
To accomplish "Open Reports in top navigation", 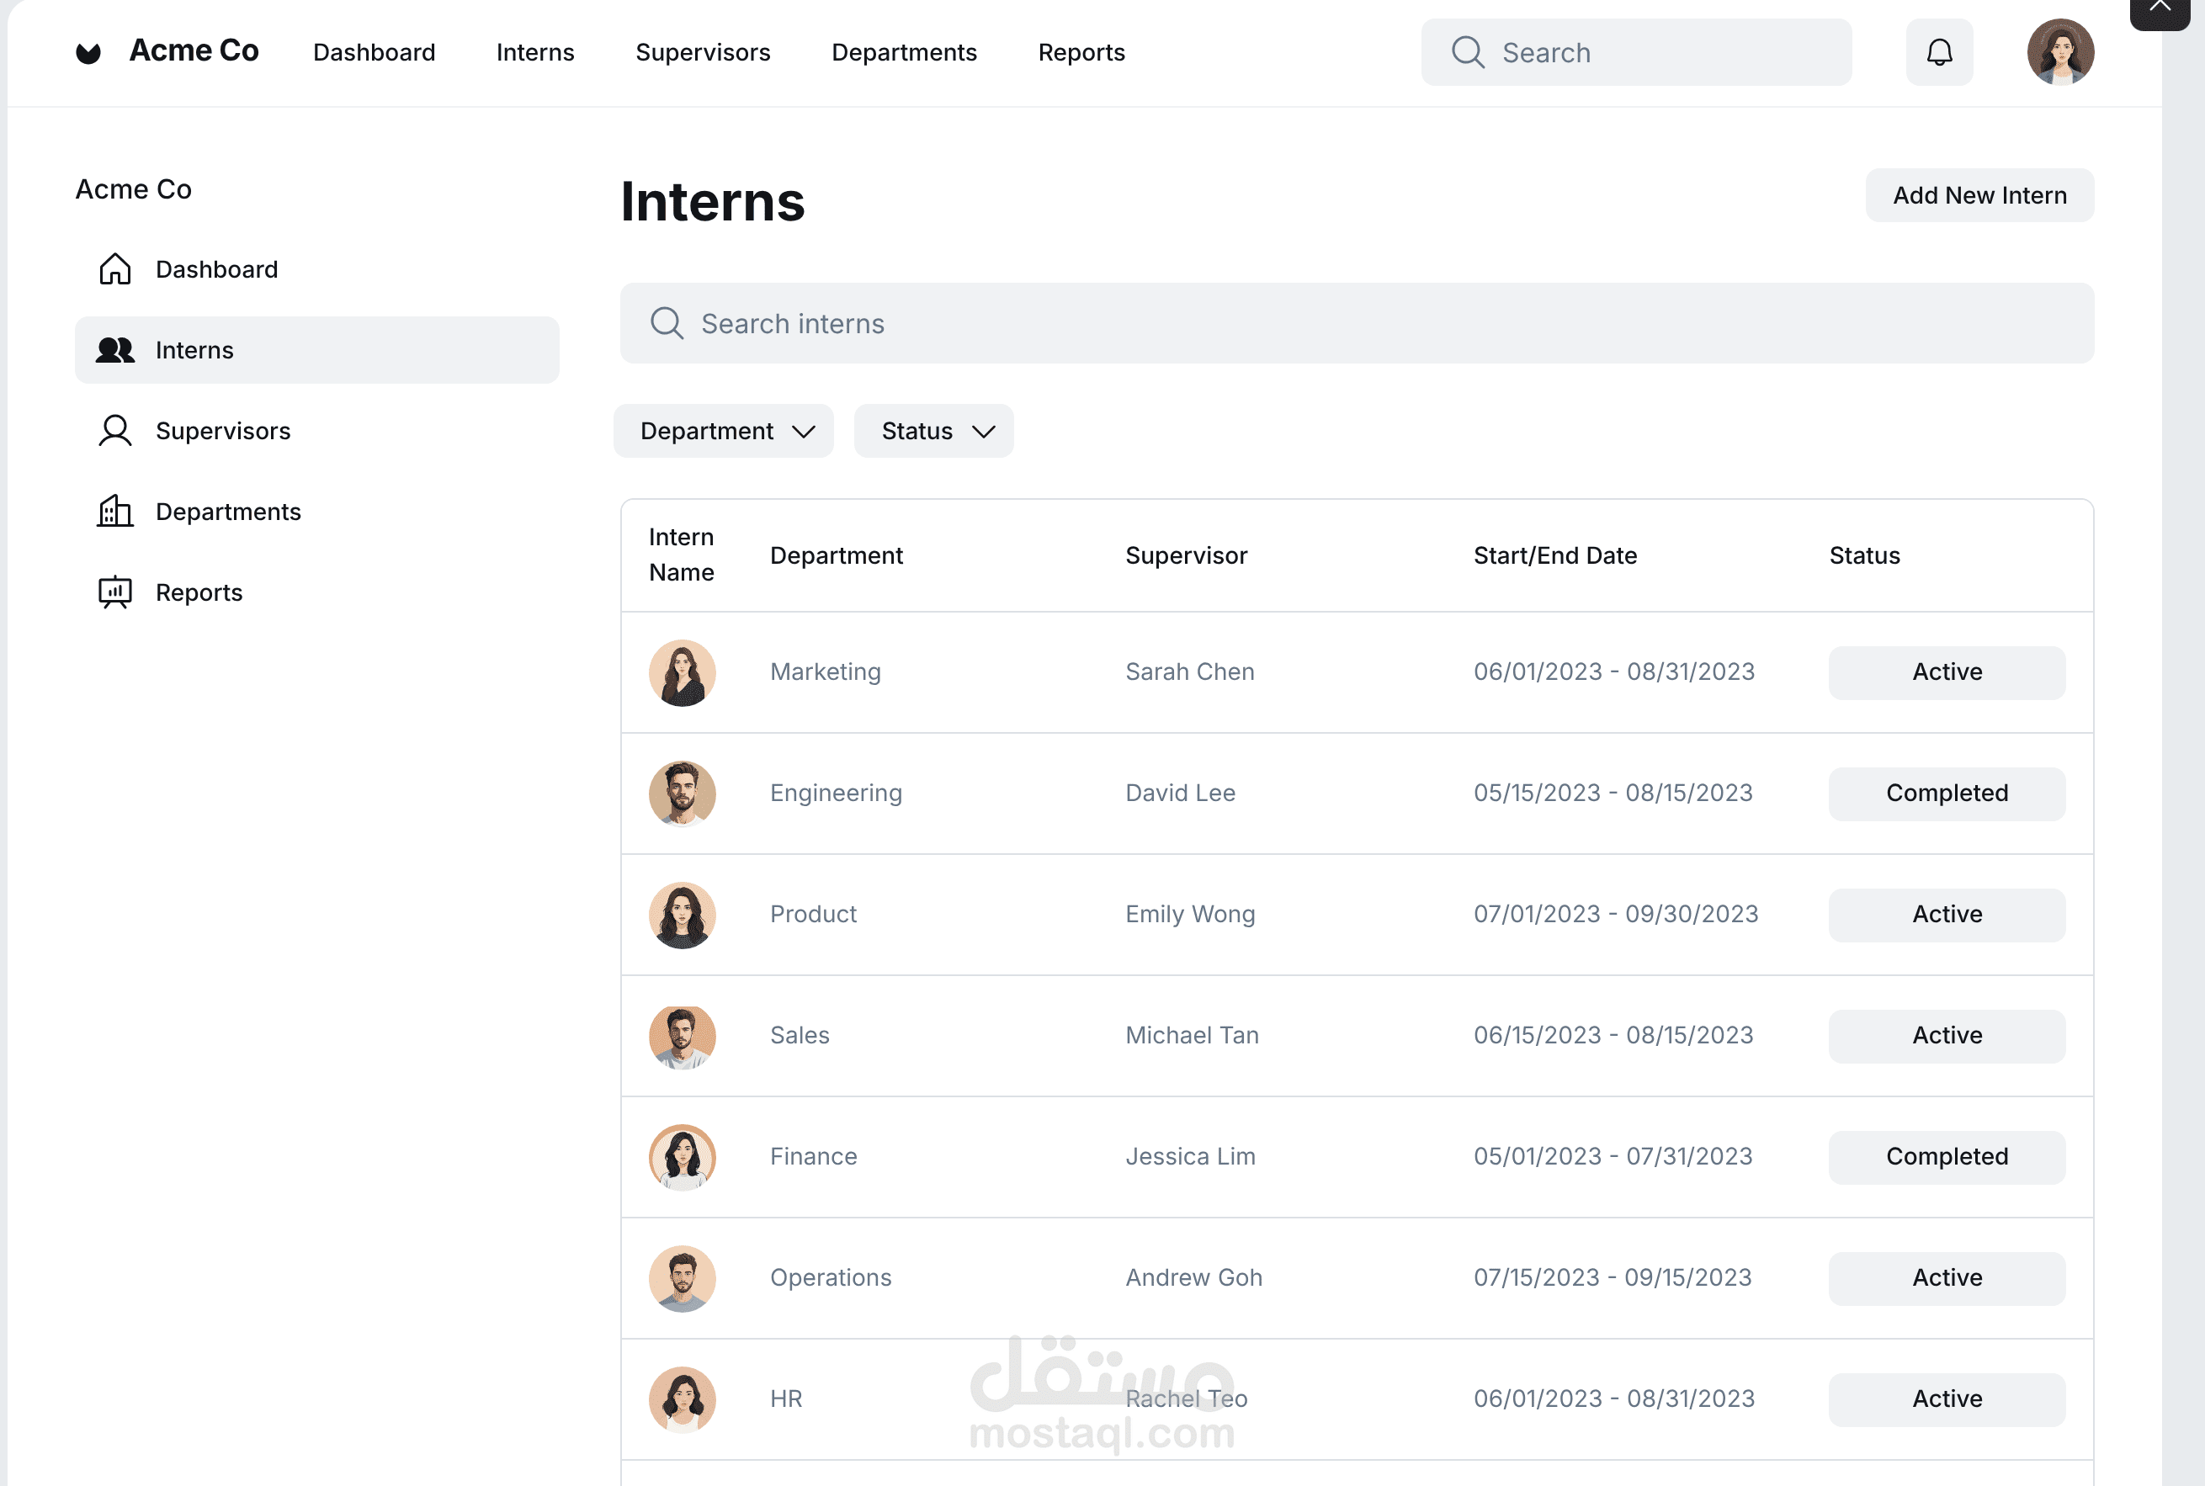I will point(1081,52).
